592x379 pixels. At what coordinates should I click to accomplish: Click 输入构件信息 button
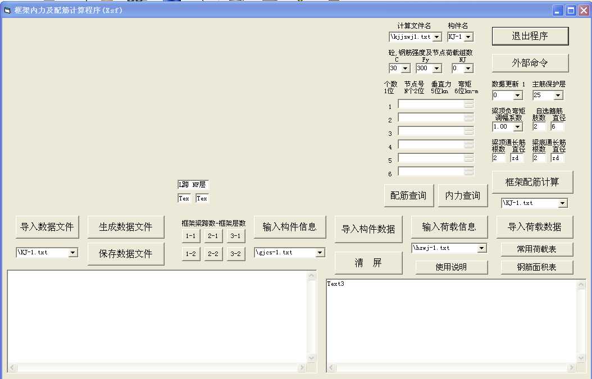coord(290,227)
